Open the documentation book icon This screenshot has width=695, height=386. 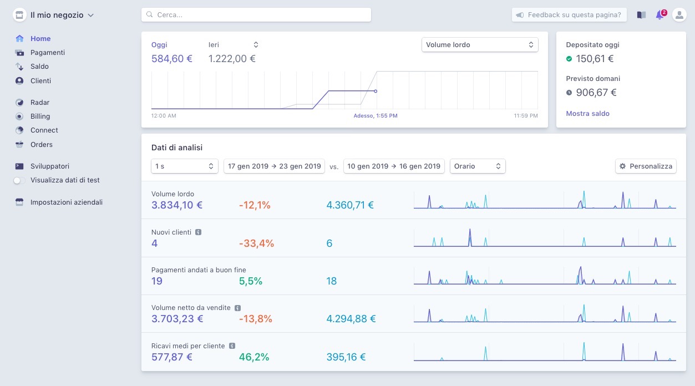pyautogui.click(x=641, y=15)
